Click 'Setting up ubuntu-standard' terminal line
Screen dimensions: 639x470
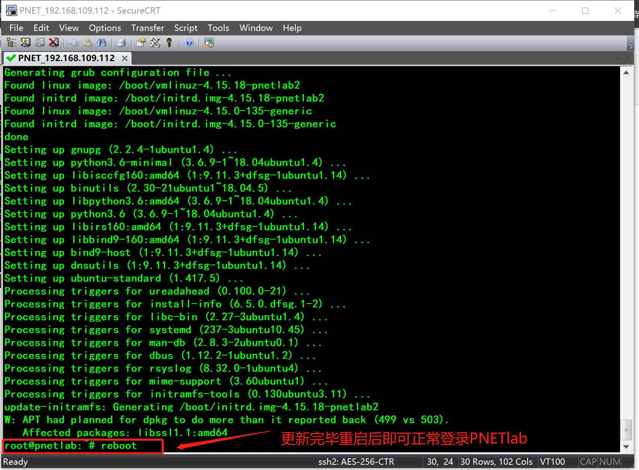coord(124,278)
